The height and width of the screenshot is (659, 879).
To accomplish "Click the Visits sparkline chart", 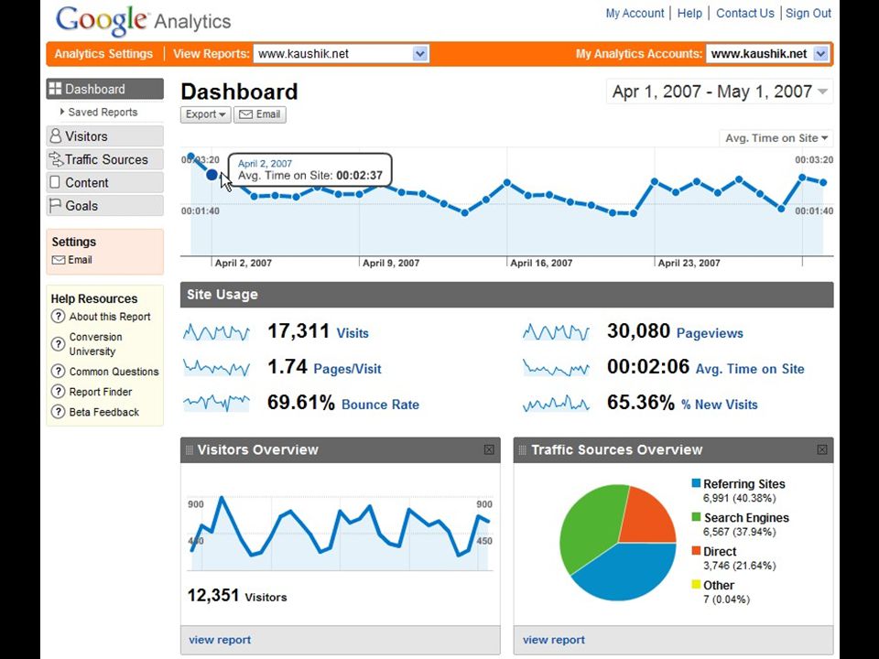I will pyautogui.click(x=216, y=332).
